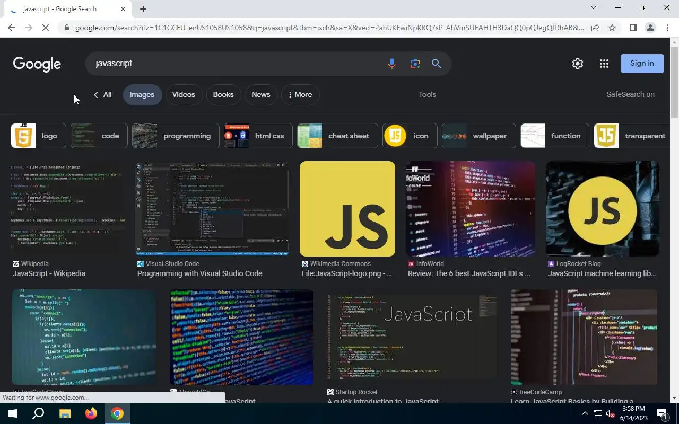Show hidden system tray icons
The width and height of the screenshot is (679, 424).
585,413
